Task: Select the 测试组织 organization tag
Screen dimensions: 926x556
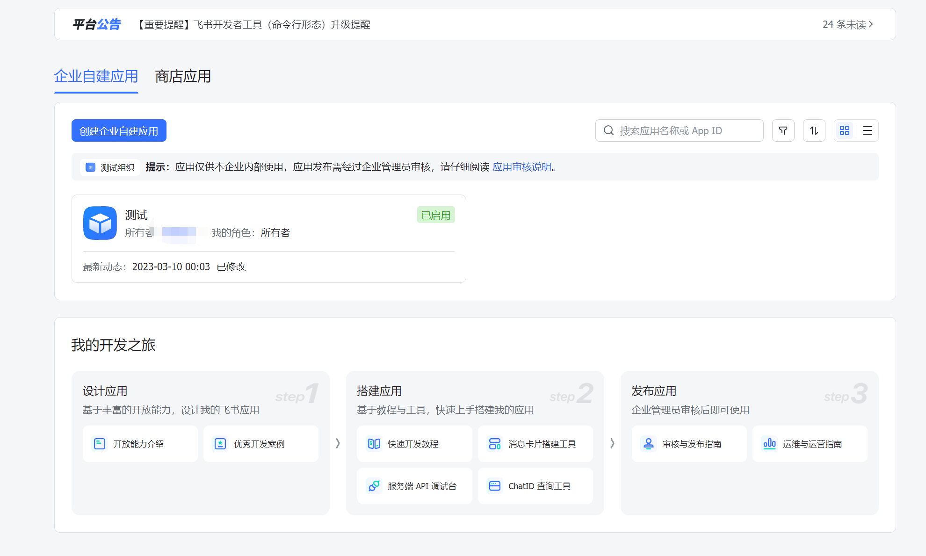Action: 110,167
